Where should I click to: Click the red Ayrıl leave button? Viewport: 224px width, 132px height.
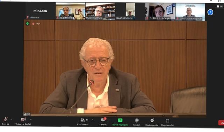[x=221, y=123]
